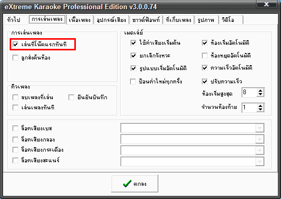Viewport: 281px width, 199px height.
Task: Go to the อุปกรณ์เสียง tab
Action: [x=111, y=20]
